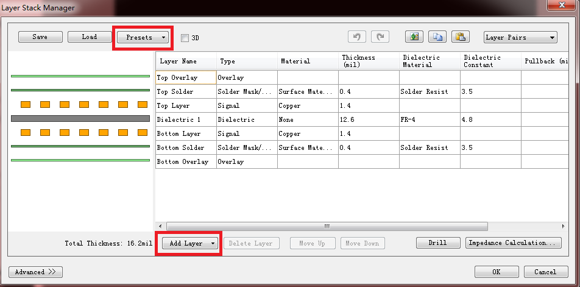Click the Move Up button

pos(312,243)
